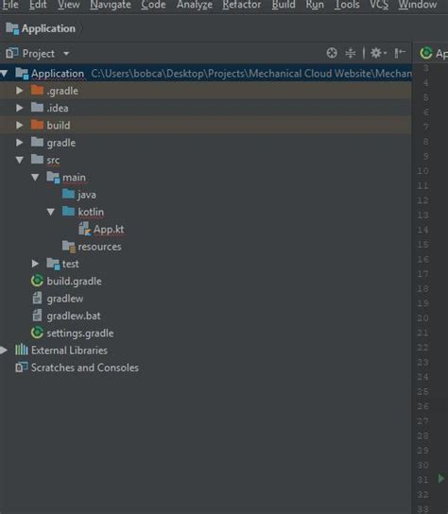Viewport: 448px width, 514px height.
Task: Open the Run menu
Action: coord(315,5)
